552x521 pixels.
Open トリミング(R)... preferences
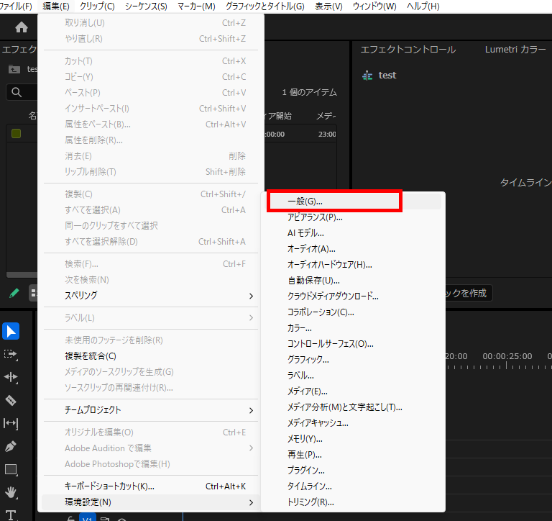pyautogui.click(x=353, y=502)
